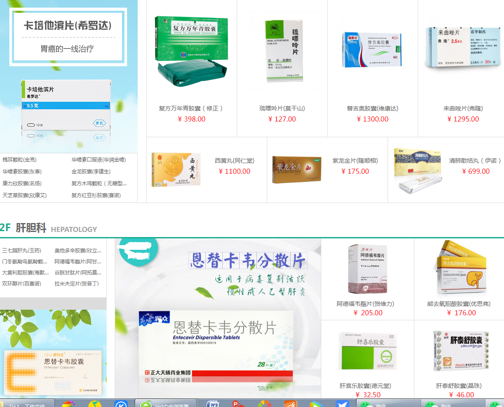
Task: Open the 槐耳颗粒(金克) link
Action: (20, 160)
